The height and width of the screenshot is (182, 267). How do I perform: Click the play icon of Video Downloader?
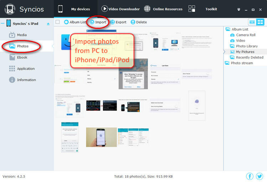pyautogui.click(x=104, y=9)
